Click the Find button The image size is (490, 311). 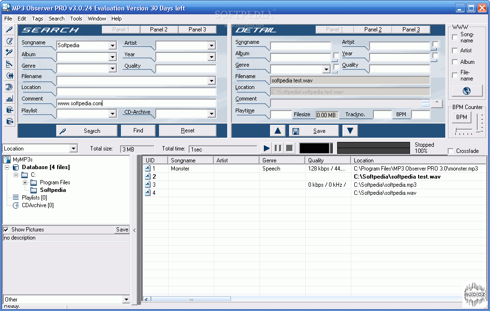138,130
